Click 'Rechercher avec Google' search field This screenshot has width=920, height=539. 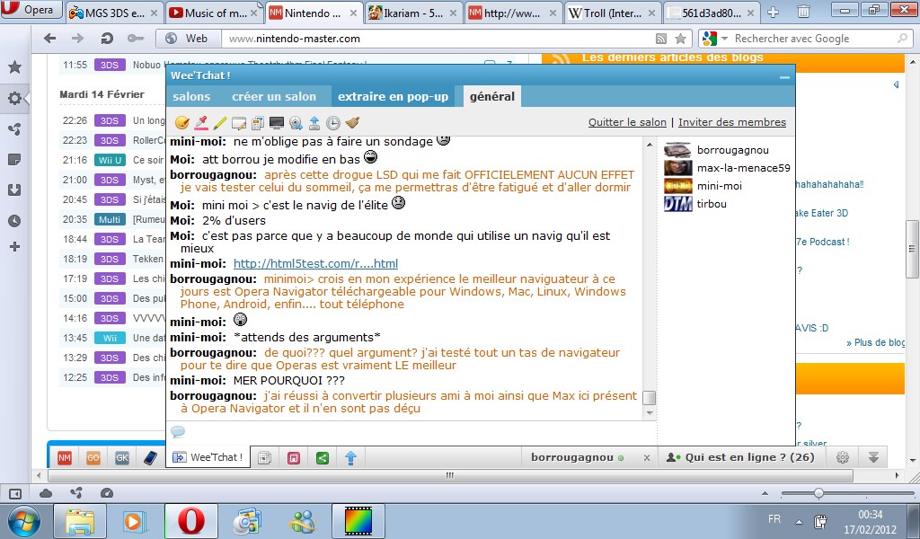click(814, 39)
